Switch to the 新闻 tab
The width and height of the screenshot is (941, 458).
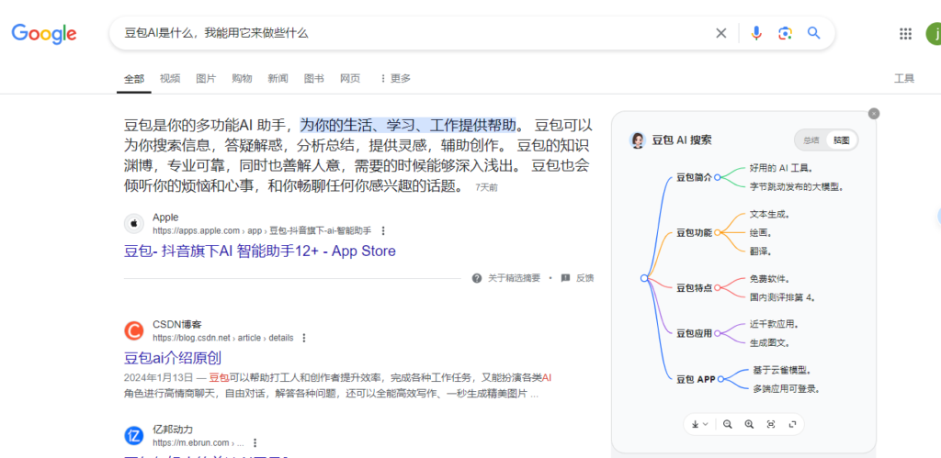point(278,79)
